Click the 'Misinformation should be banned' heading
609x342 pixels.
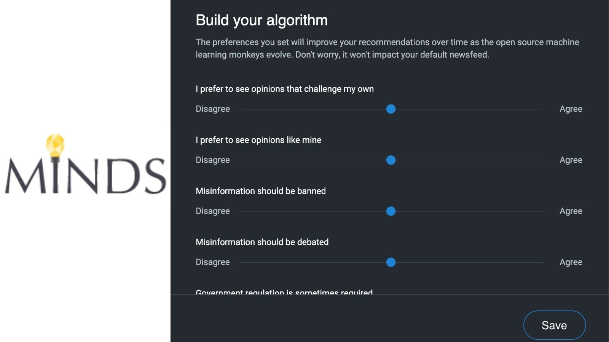[261, 191]
